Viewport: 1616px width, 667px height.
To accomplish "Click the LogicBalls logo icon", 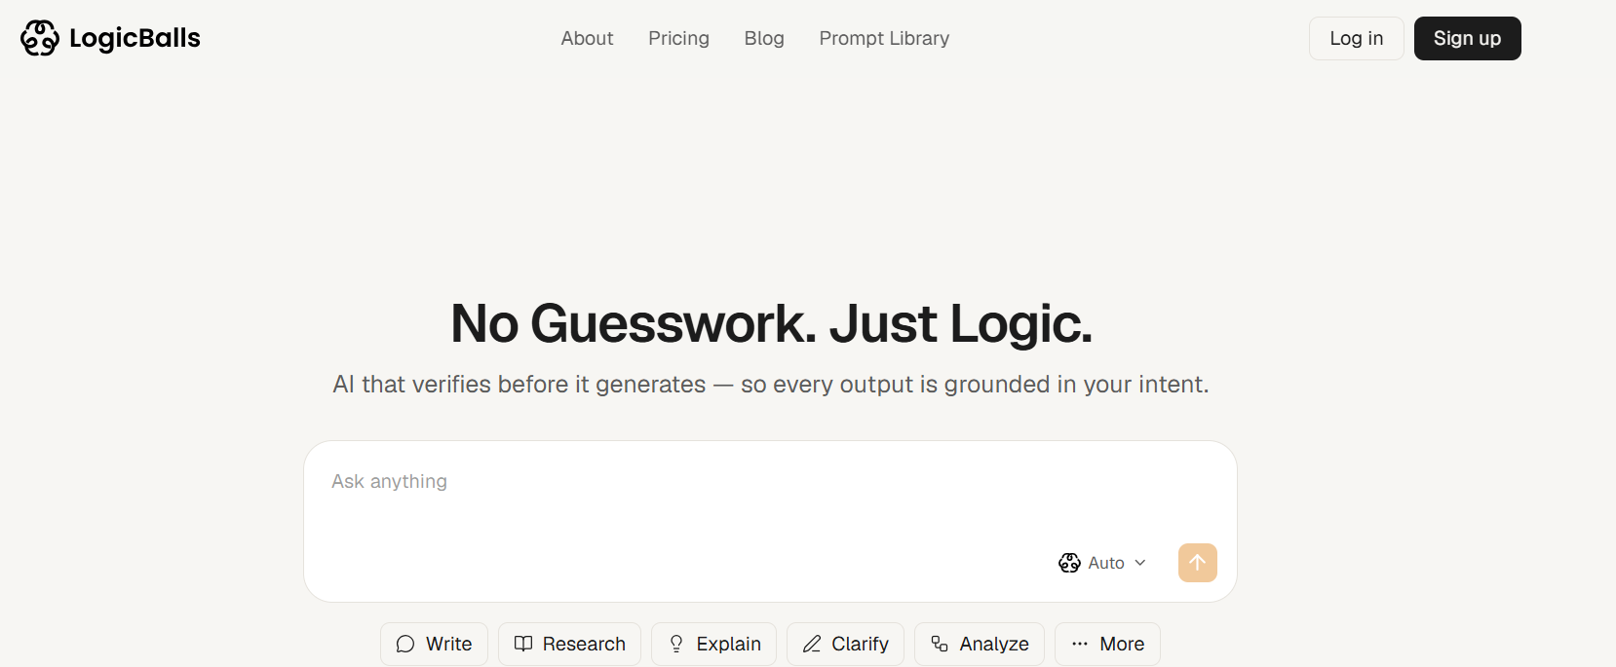I will [x=40, y=38].
